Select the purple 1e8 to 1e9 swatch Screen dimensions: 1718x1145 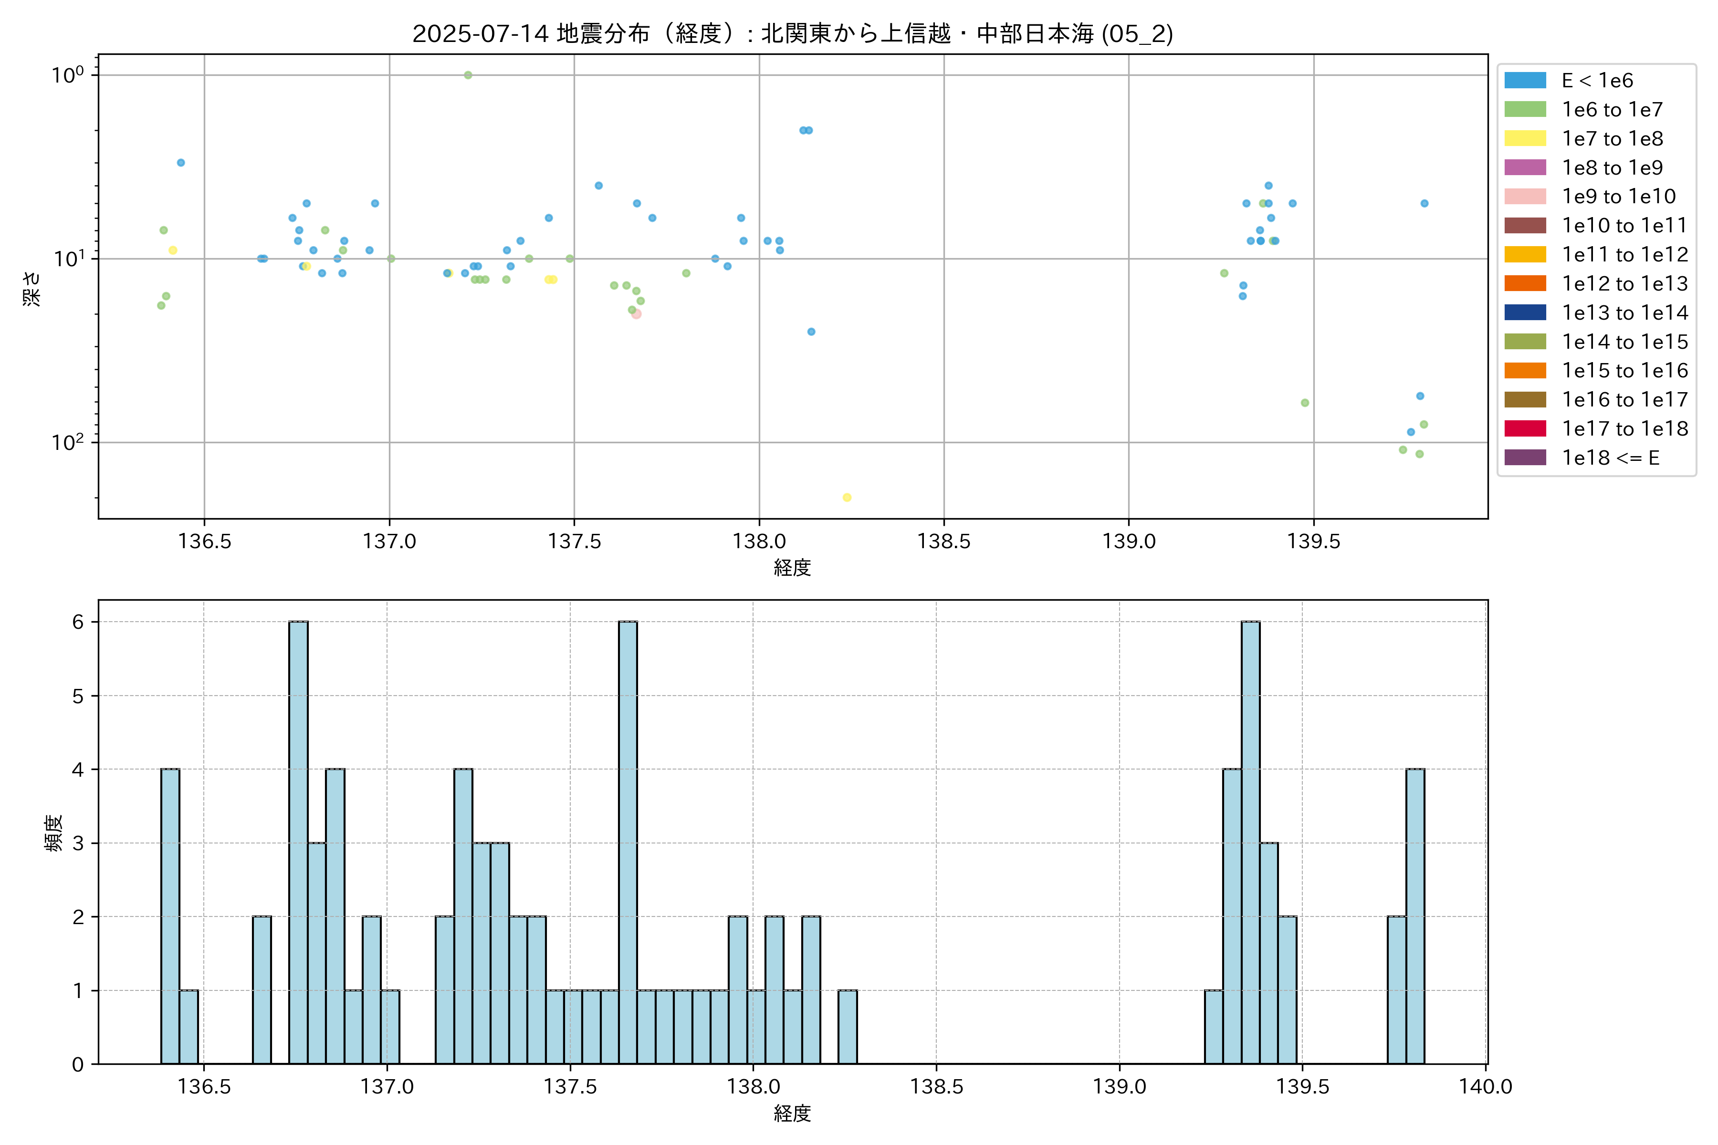1524,167
